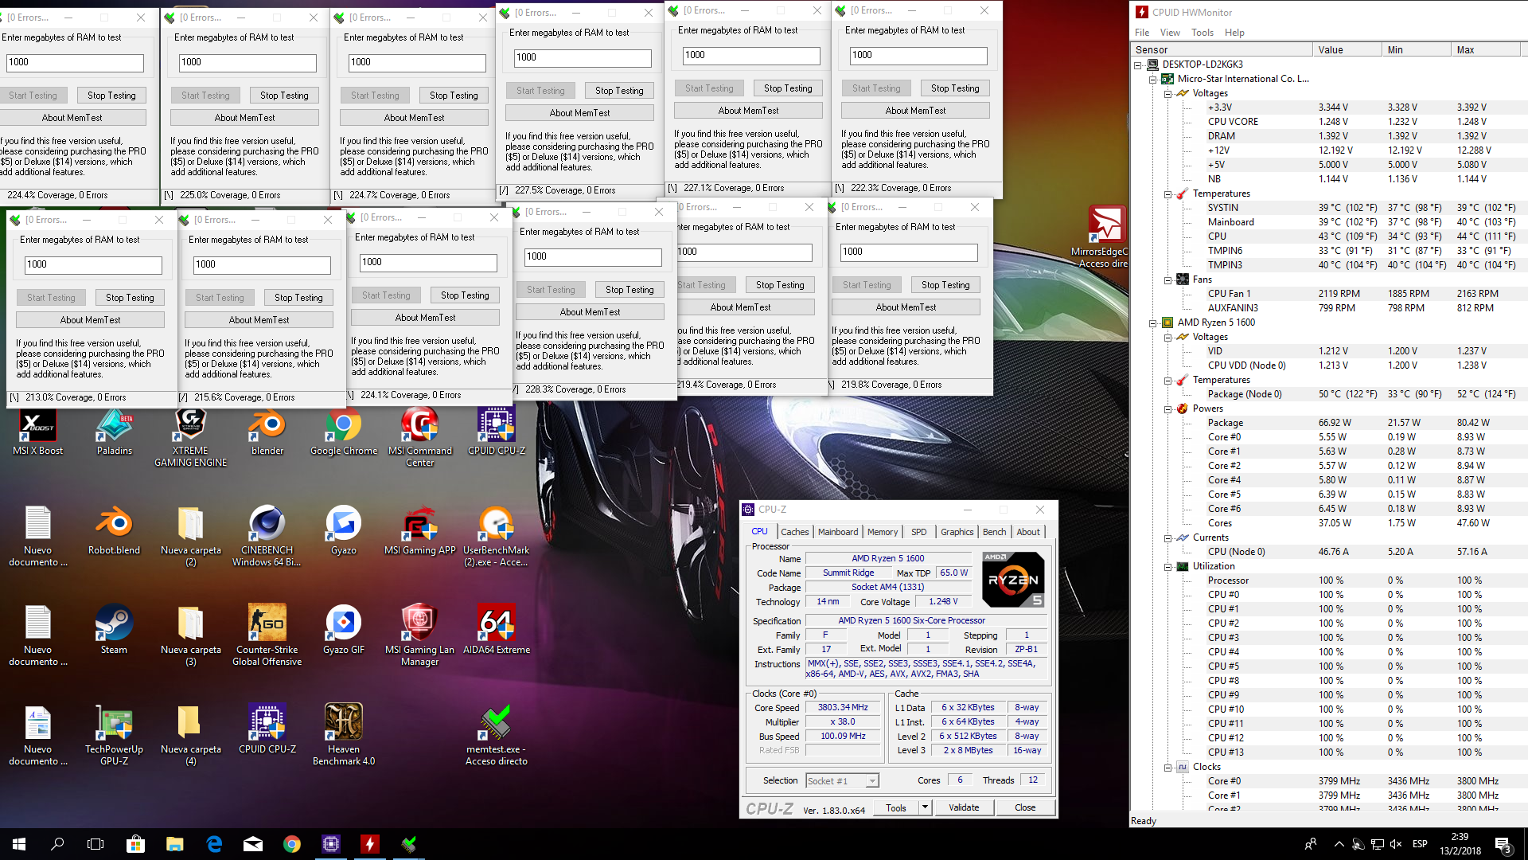The height and width of the screenshot is (860, 1528).
Task: Open HWMonitor Tools menu
Action: 1203,33
